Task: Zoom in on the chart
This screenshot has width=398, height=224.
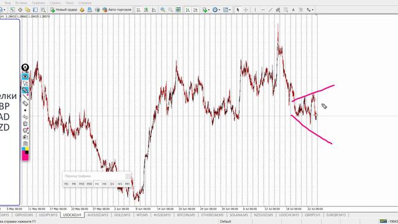Action: (163, 10)
